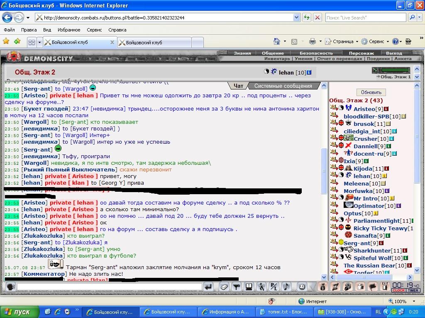Click the IE Home icon
This screenshot has height=318, width=425.
pyautogui.click(x=277, y=41)
